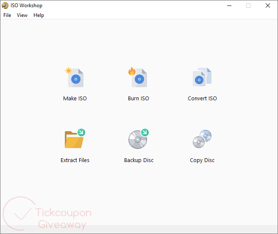Screen dimensions: 278x234
Task: Open the View menu
Action: pos(22,15)
